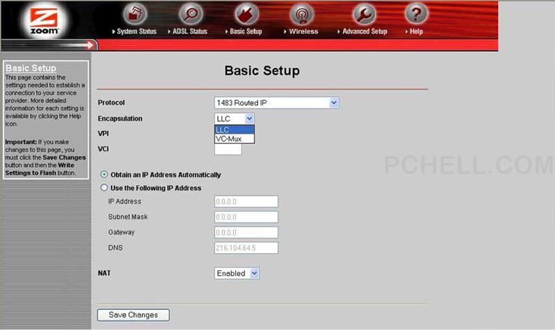The image size is (555, 330).
Task: Select Obtain an IP Address Automatically
Action: (x=105, y=175)
